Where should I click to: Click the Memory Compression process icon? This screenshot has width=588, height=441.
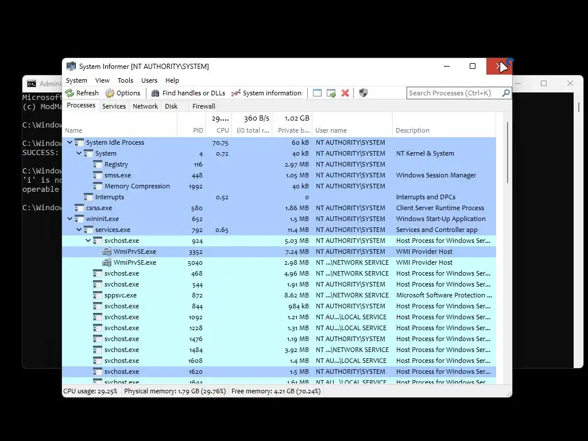coord(98,186)
